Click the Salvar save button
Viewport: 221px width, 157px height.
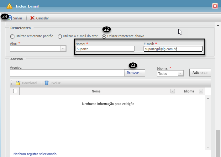point(14,18)
